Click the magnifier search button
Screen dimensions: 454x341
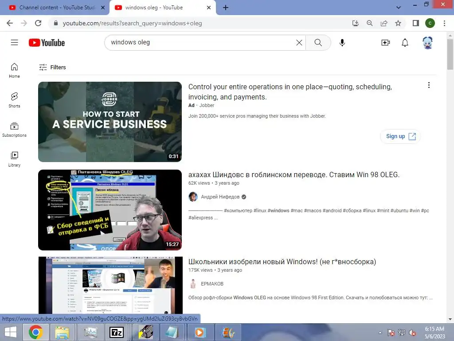coord(318,43)
